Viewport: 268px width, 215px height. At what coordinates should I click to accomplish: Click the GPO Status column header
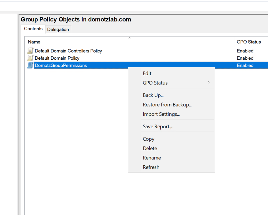(249, 42)
